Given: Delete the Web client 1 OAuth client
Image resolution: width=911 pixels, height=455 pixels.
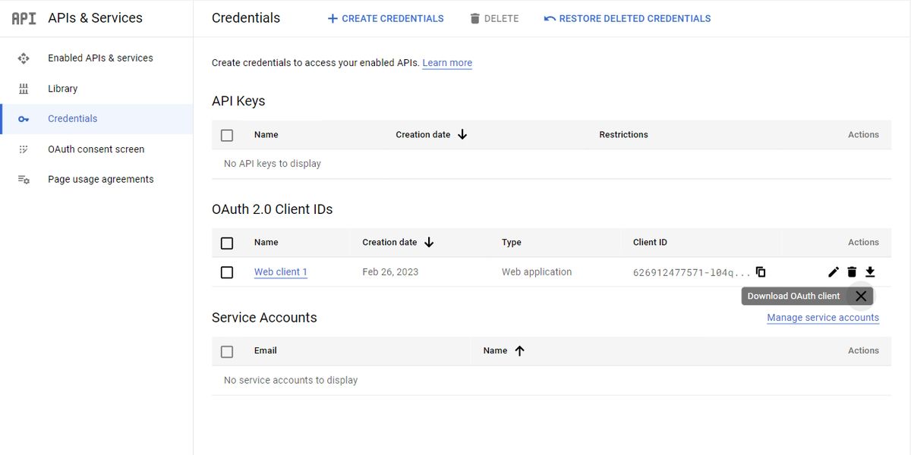Looking at the screenshot, I should (852, 272).
